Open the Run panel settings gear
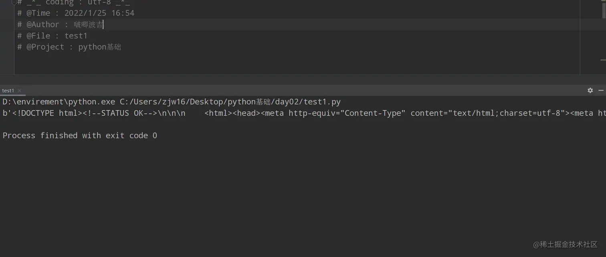Screen dimensions: 606x257 [x=590, y=90]
